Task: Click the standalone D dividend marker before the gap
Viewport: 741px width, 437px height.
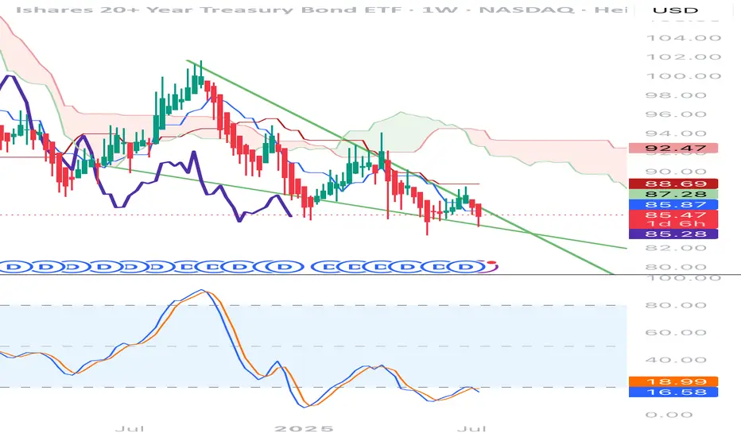Action: click(285, 267)
